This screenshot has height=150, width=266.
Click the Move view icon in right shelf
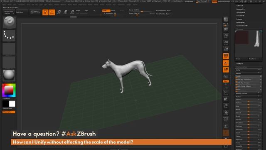tap(226, 99)
